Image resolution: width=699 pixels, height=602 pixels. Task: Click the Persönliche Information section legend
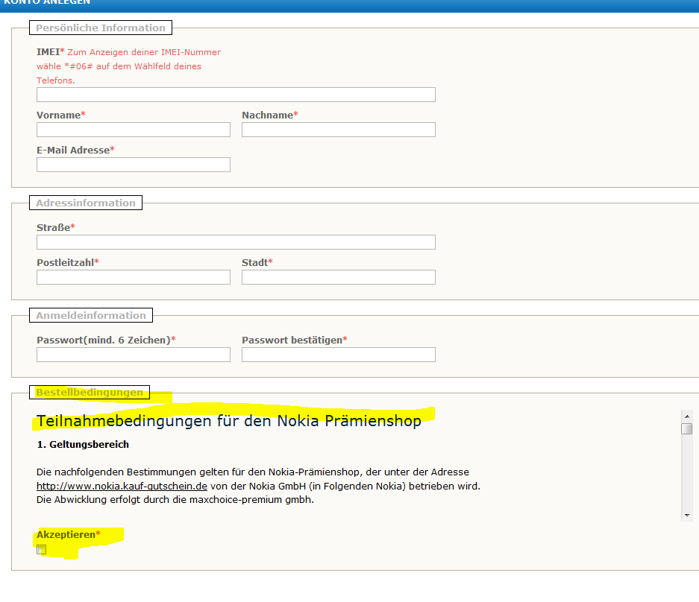click(x=101, y=28)
